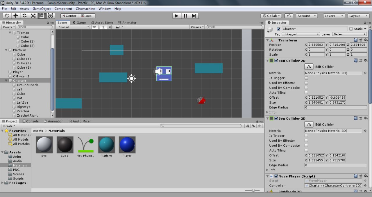
Task: Toggle the 2D view button
Action: point(94,27)
